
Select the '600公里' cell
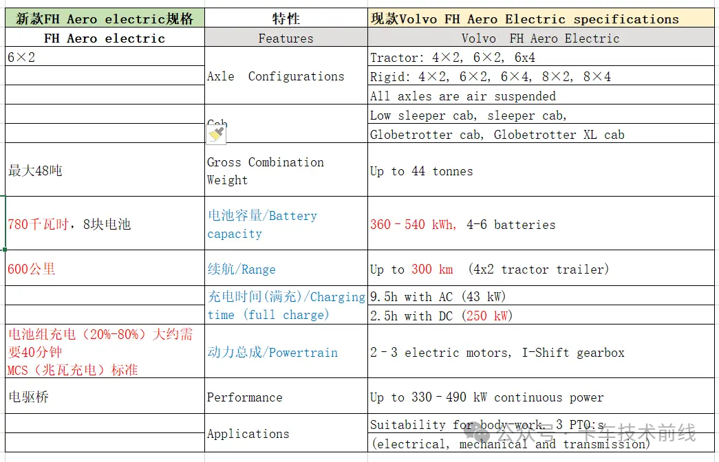[105, 268]
